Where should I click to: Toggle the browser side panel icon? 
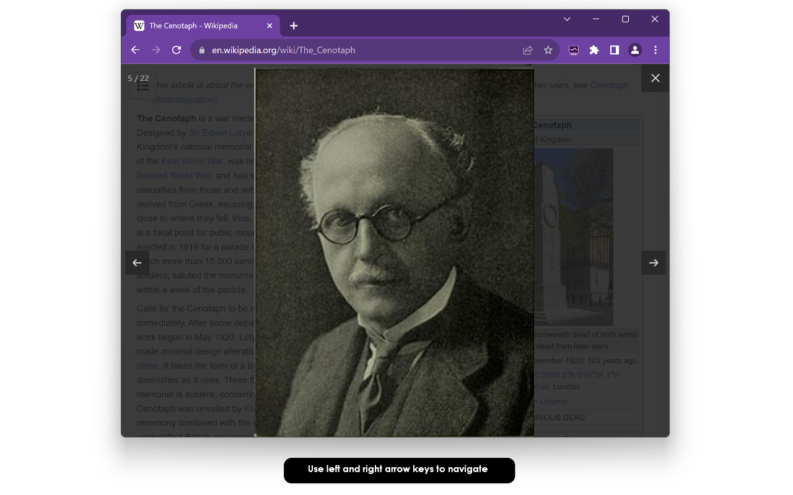point(615,50)
